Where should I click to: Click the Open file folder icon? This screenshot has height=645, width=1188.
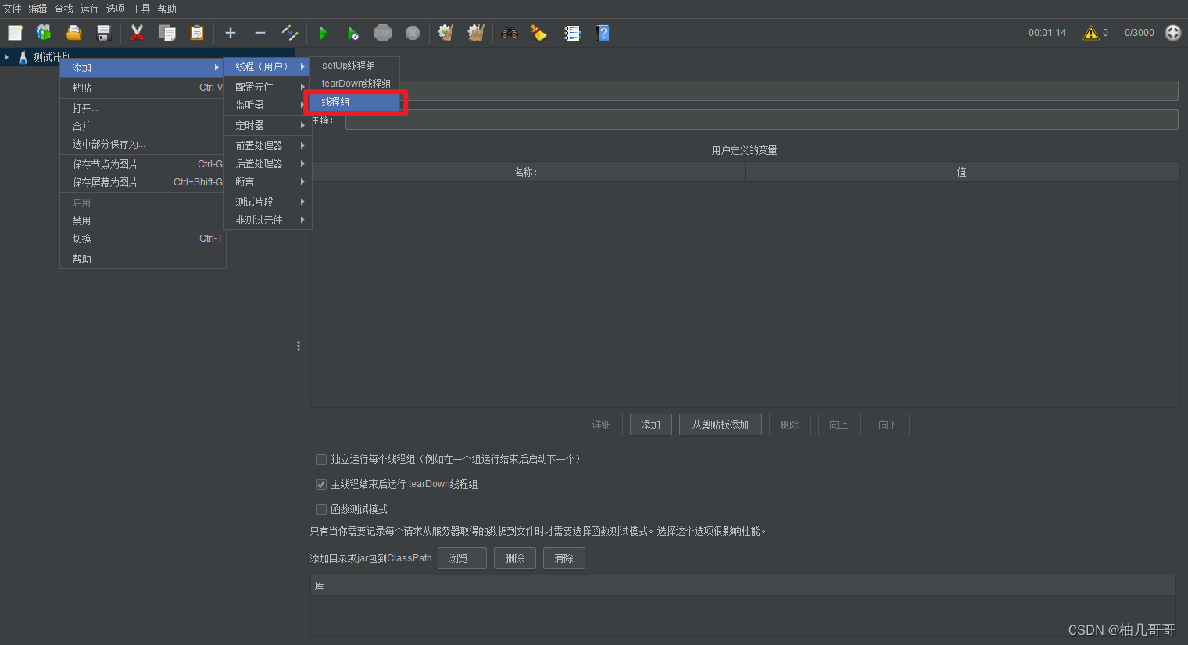74,33
